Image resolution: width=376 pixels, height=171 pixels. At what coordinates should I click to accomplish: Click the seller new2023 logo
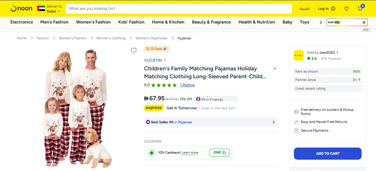(299, 56)
